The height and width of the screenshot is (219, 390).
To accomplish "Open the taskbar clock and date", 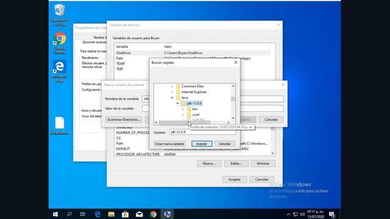I will [x=316, y=214].
